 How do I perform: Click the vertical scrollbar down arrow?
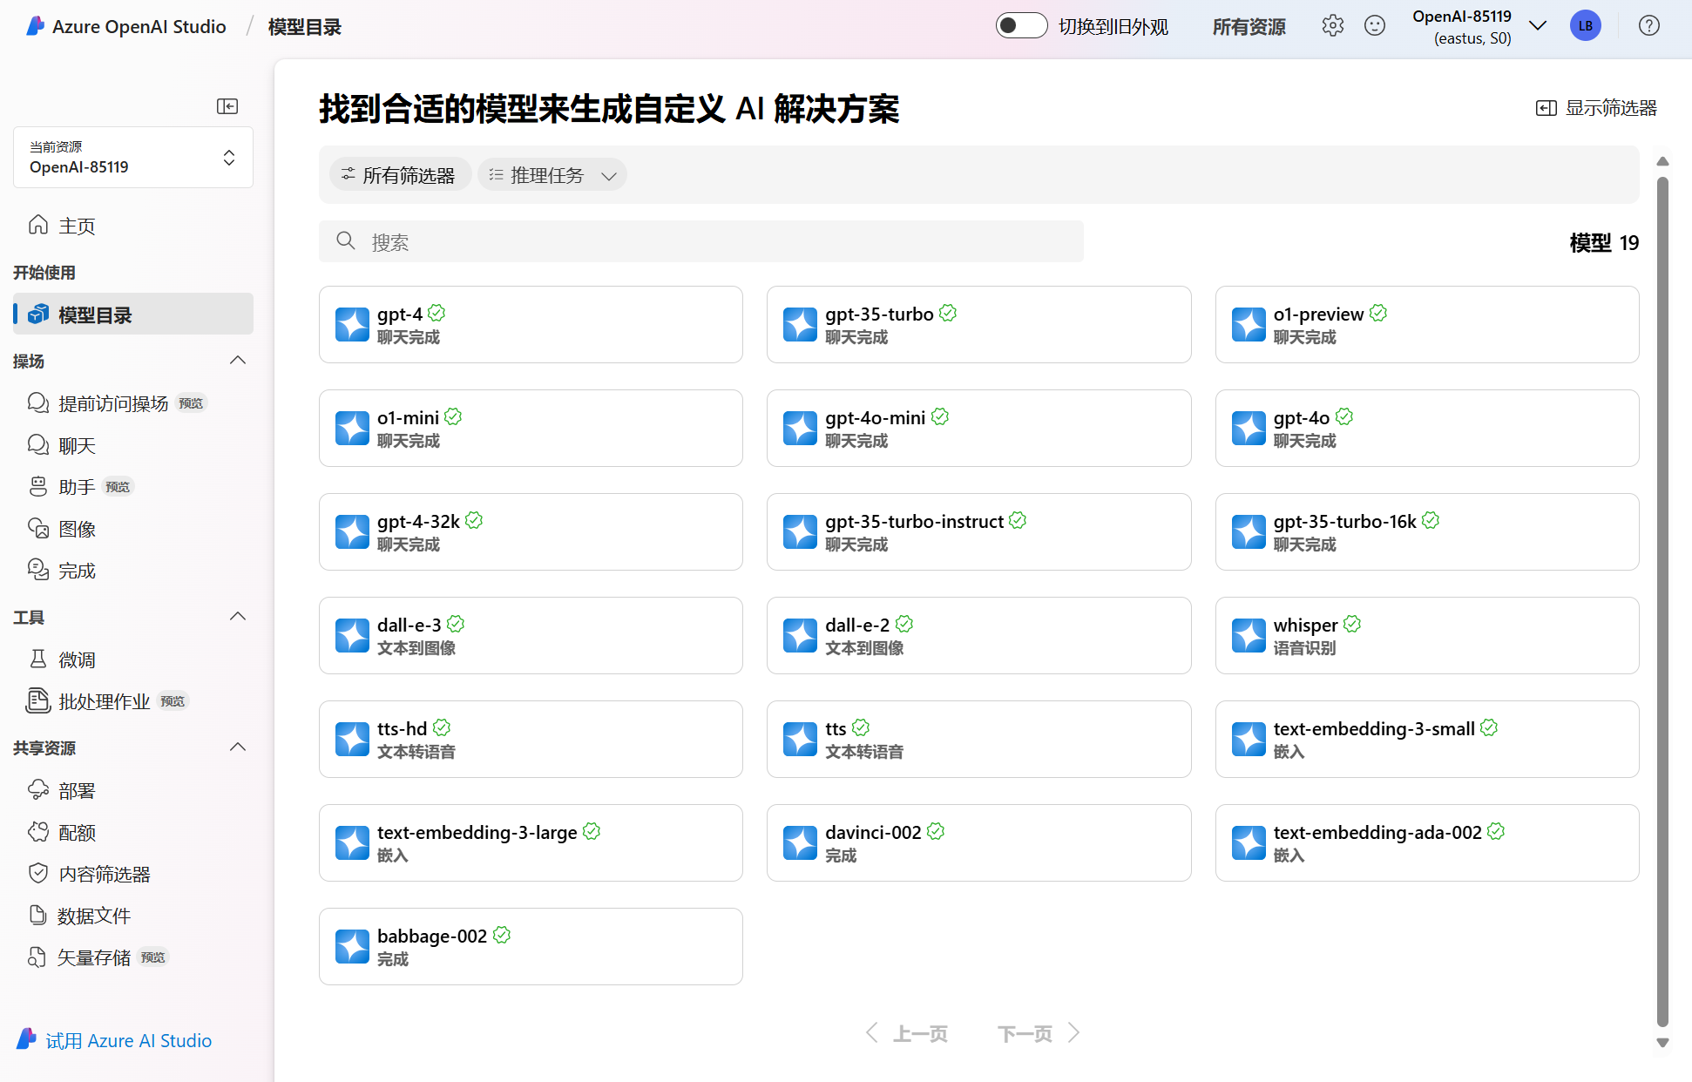point(1662,1042)
